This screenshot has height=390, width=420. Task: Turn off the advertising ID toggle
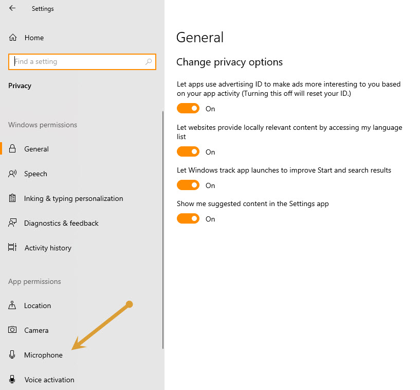coord(188,108)
